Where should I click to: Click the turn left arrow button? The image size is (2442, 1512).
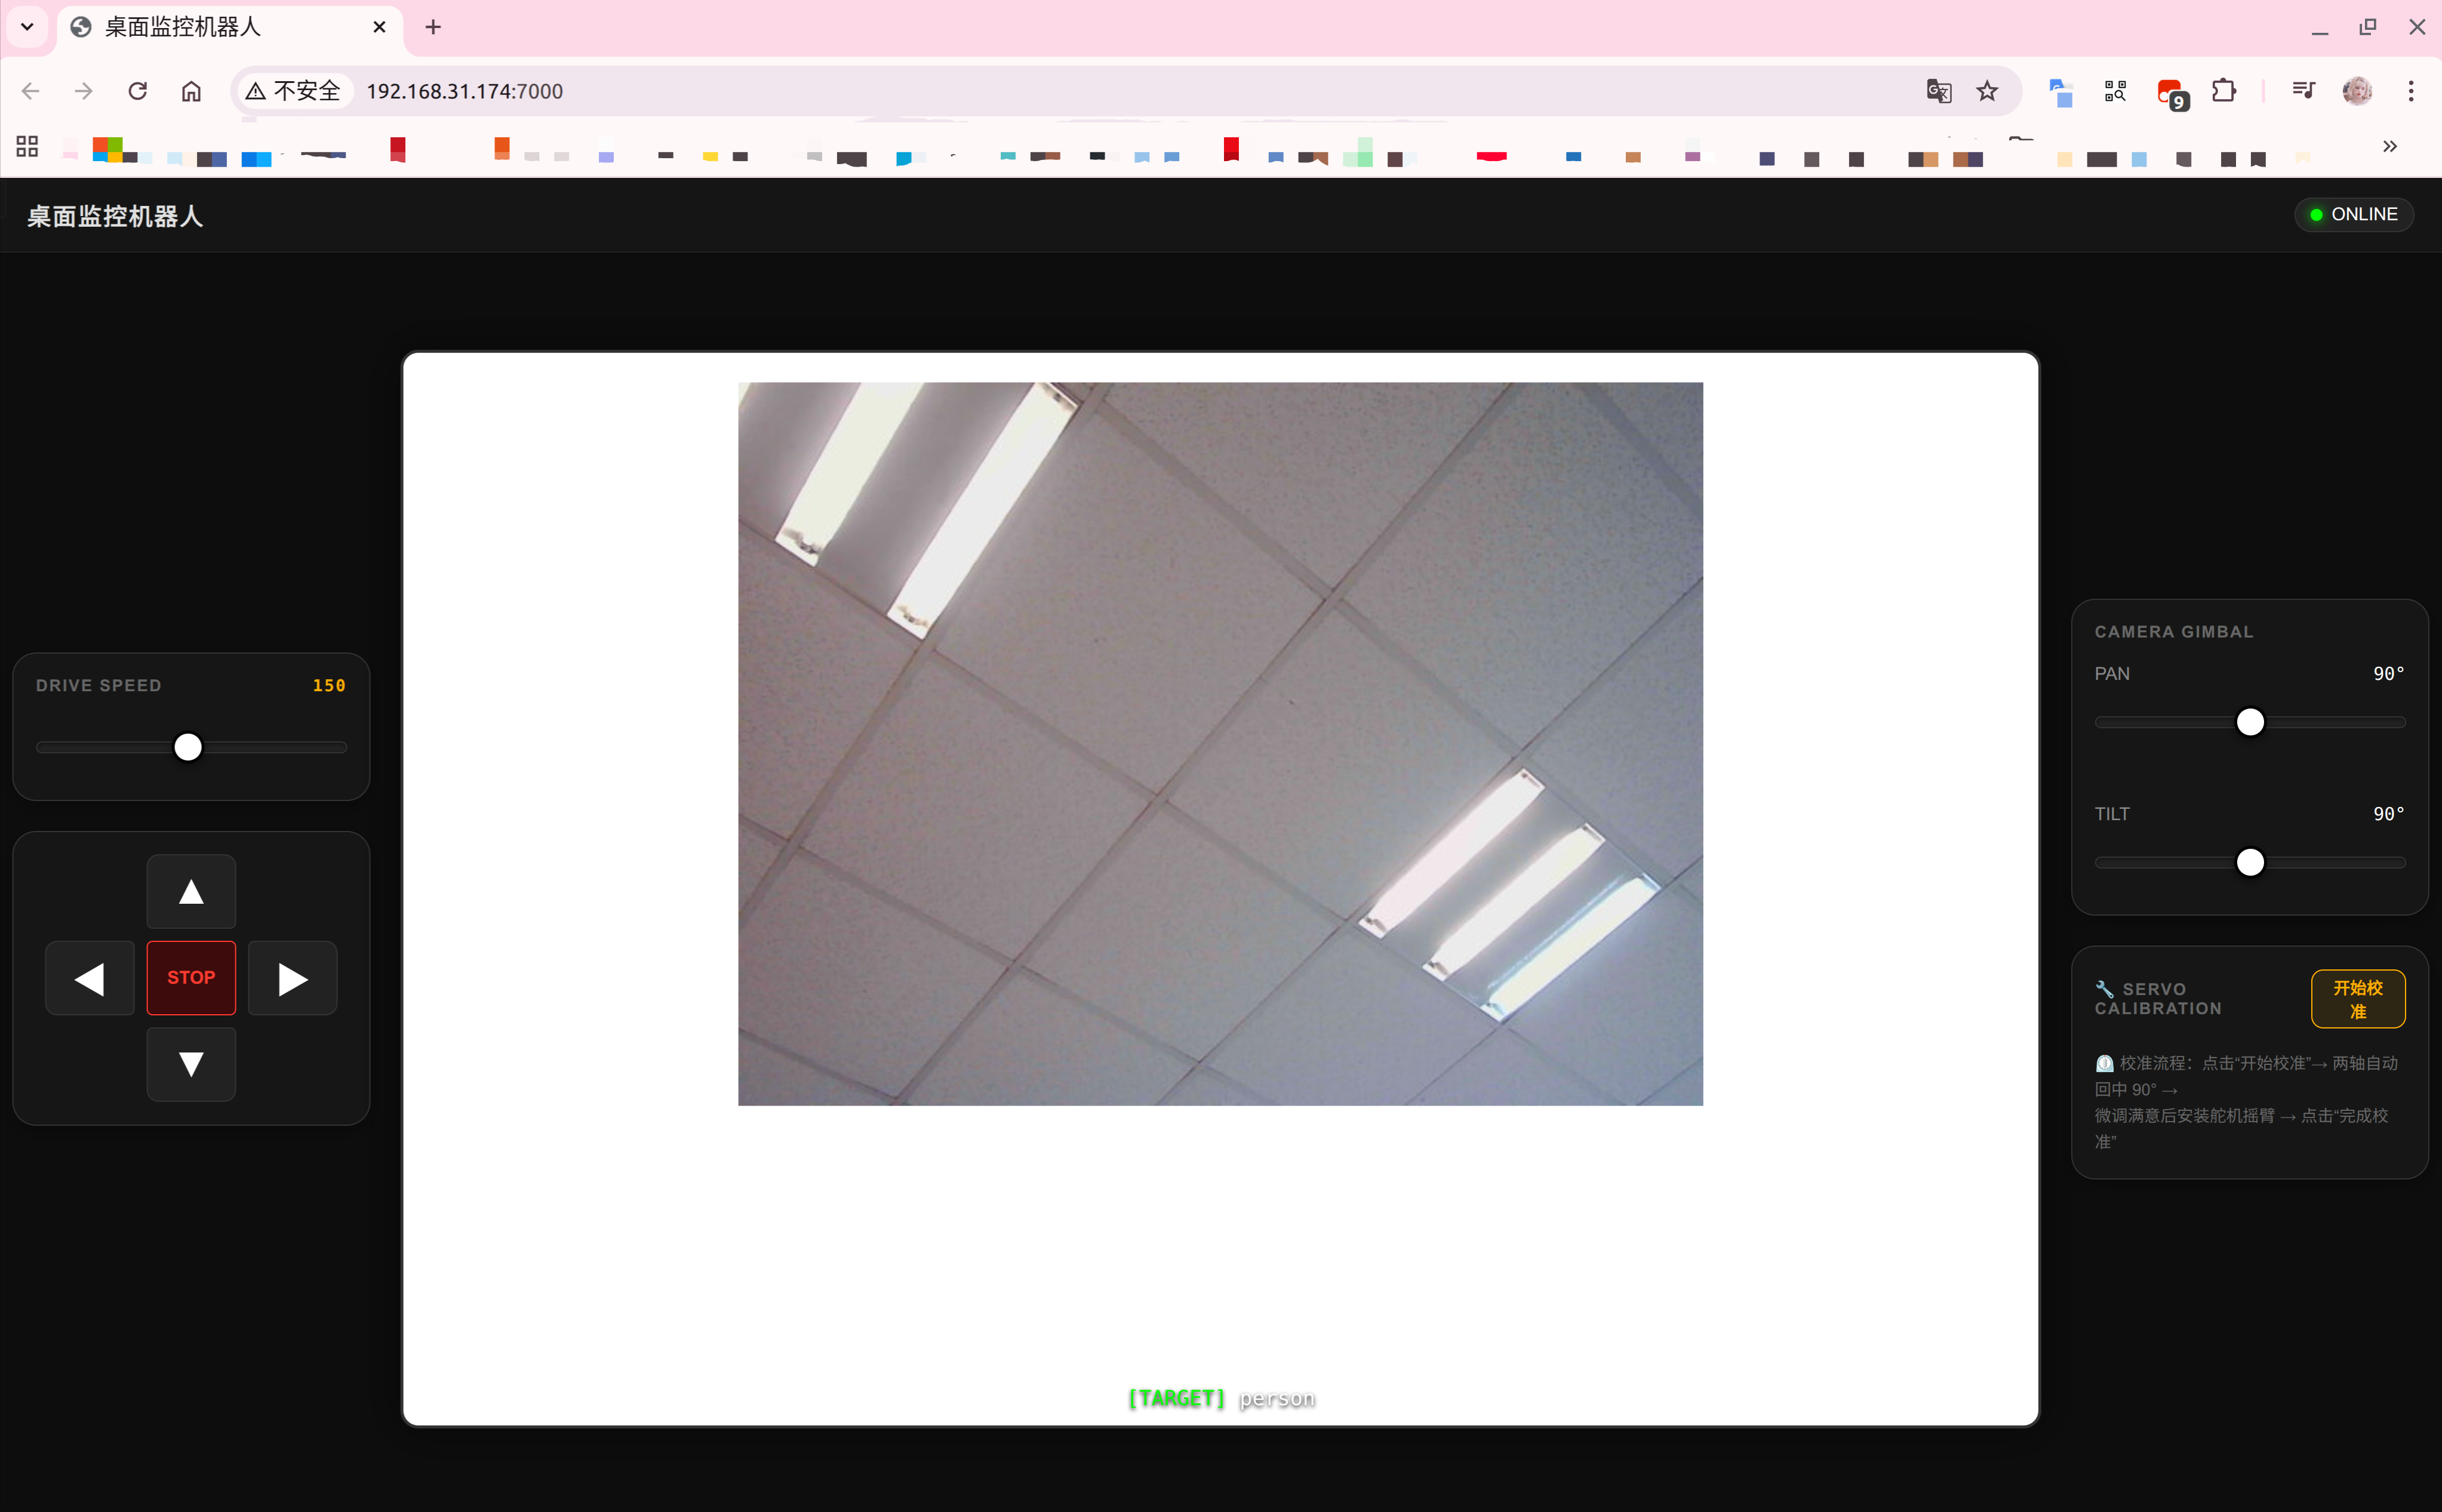90,978
